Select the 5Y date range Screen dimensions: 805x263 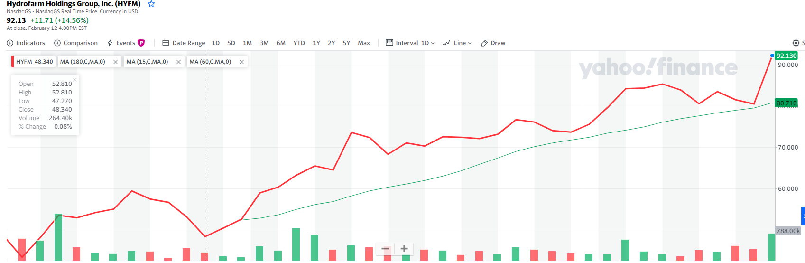[x=346, y=43]
